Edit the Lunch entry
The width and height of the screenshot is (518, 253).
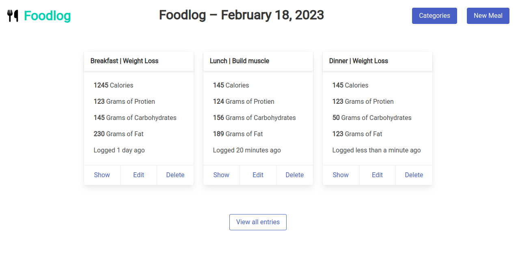pyautogui.click(x=258, y=175)
